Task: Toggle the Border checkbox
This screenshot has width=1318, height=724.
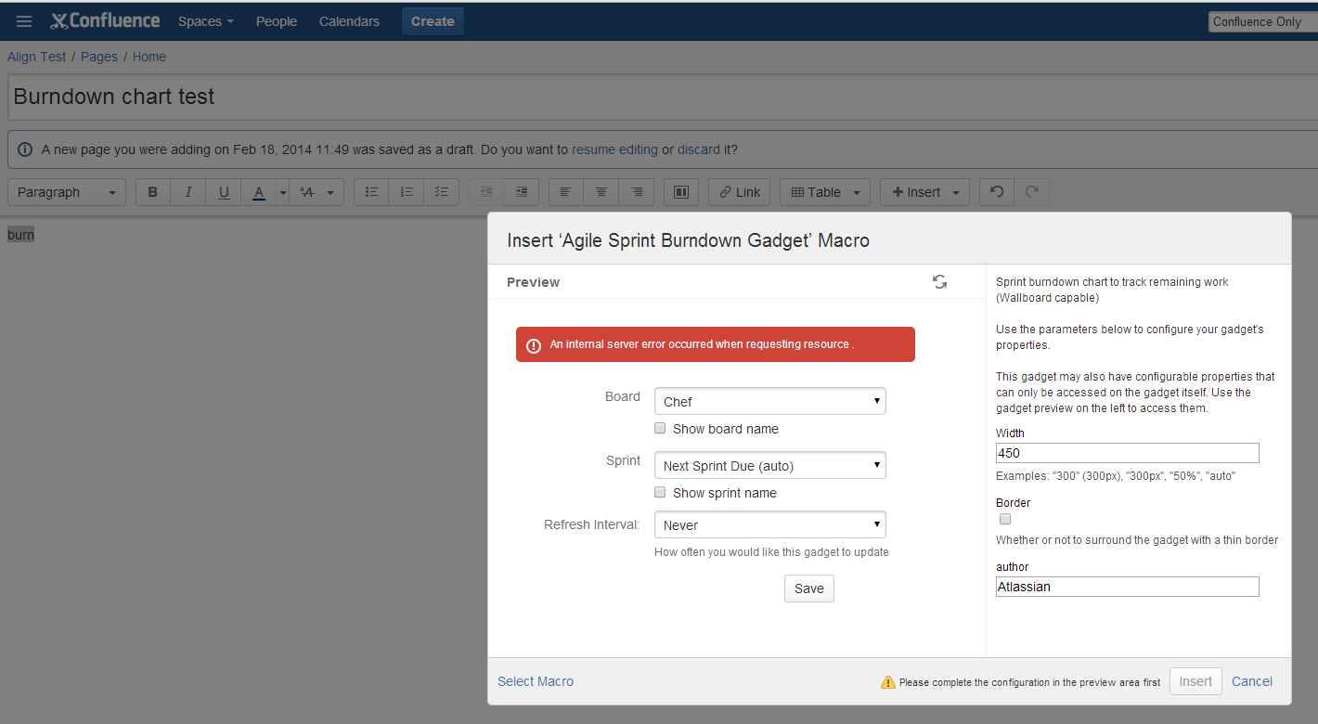Action: coord(1005,520)
